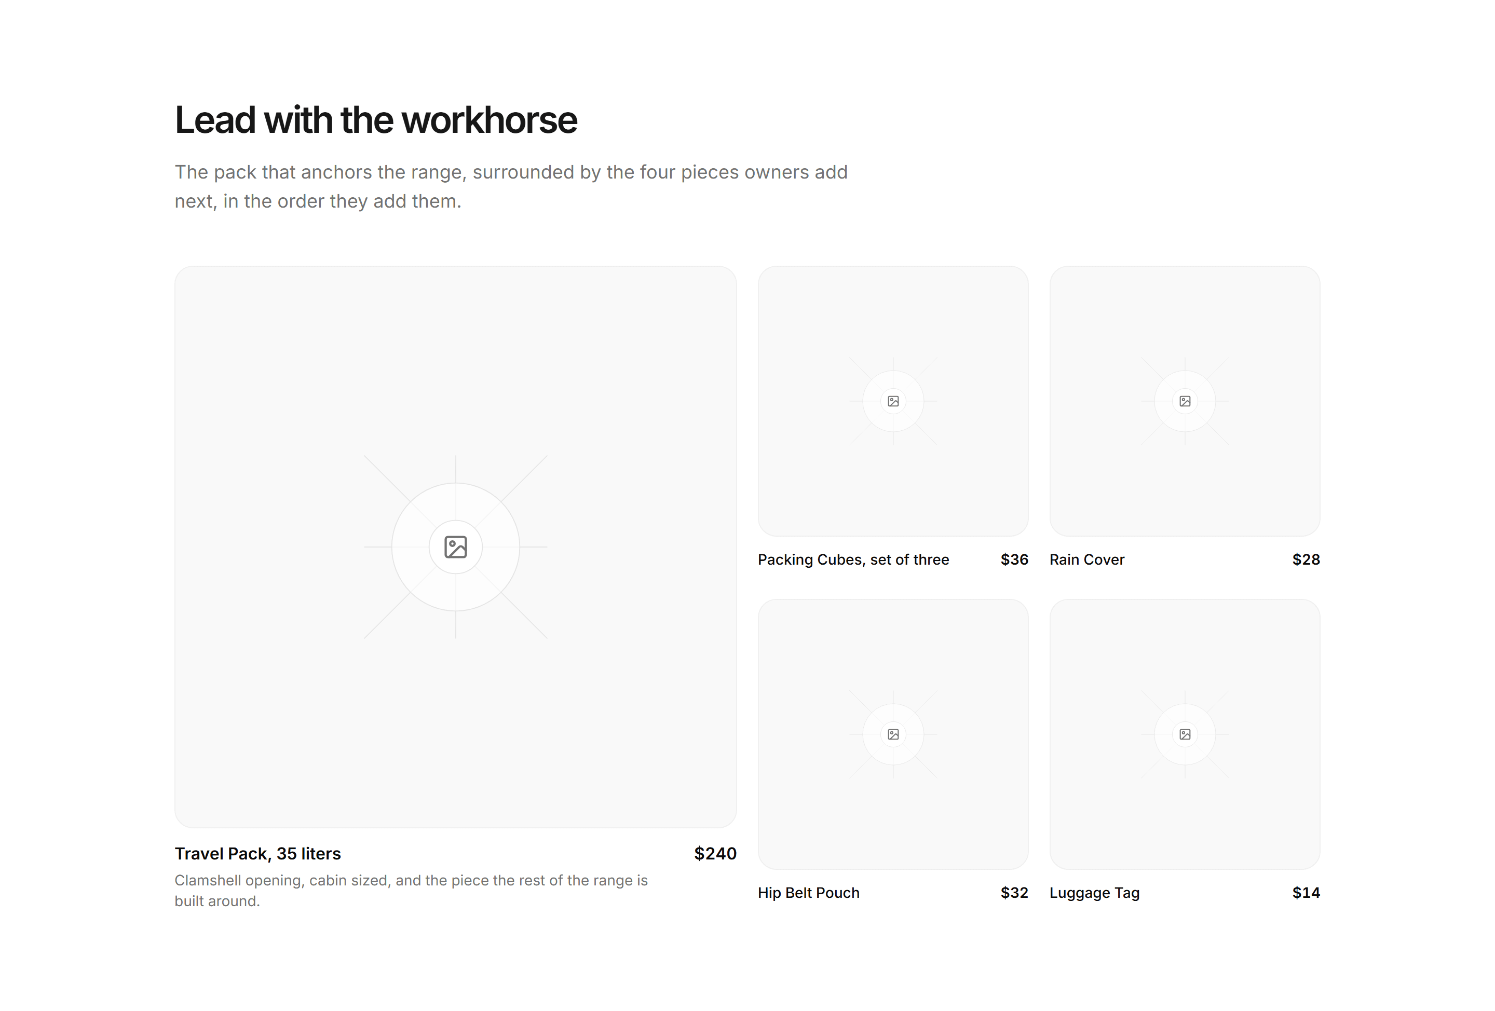Click the Travel Pack image placeholder icon
This screenshot has width=1495, height=1011.
455,547
